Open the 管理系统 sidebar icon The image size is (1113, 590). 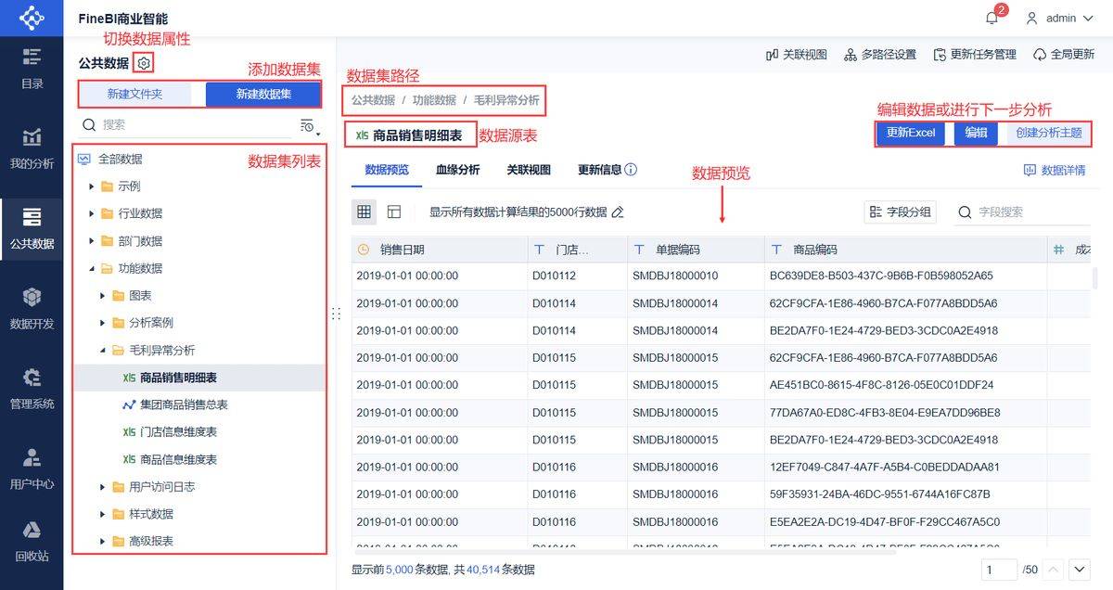pos(31,387)
